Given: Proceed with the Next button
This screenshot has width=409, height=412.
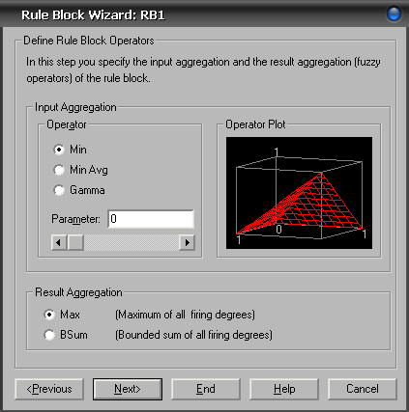Looking at the screenshot, I should click(x=128, y=389).
